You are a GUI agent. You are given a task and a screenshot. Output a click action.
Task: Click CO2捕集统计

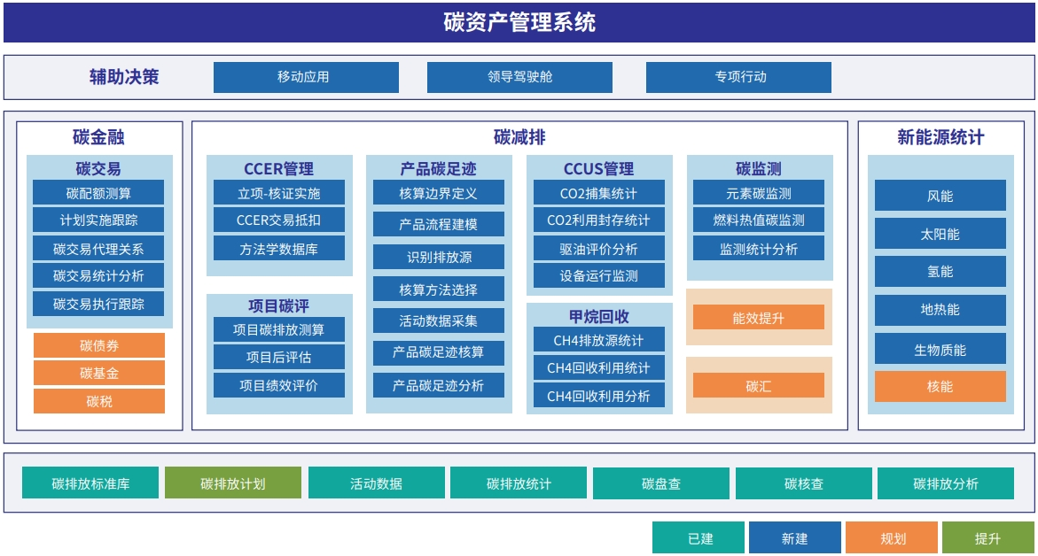[x=598, y=193]
